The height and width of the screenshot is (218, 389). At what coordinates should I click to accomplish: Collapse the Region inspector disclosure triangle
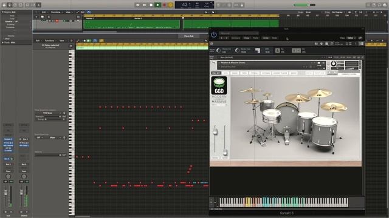[x=2, y=12]
